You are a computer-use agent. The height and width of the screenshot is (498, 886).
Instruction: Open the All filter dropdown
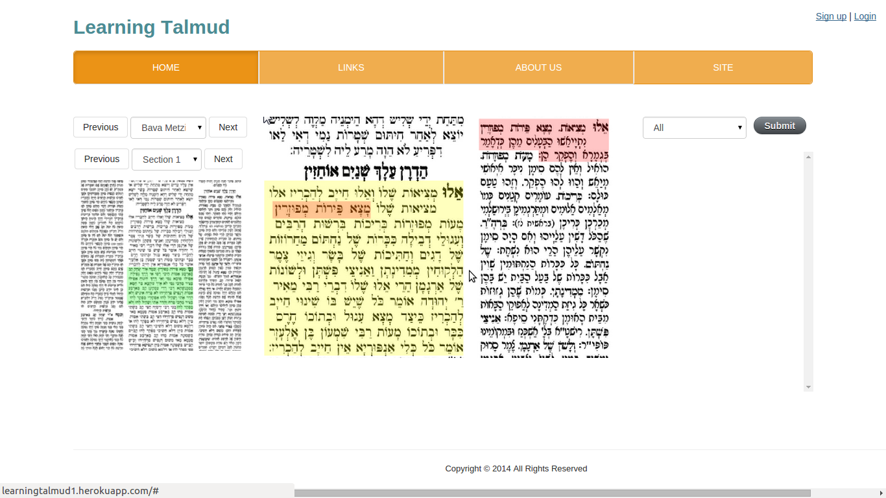[x=695, y=128]
